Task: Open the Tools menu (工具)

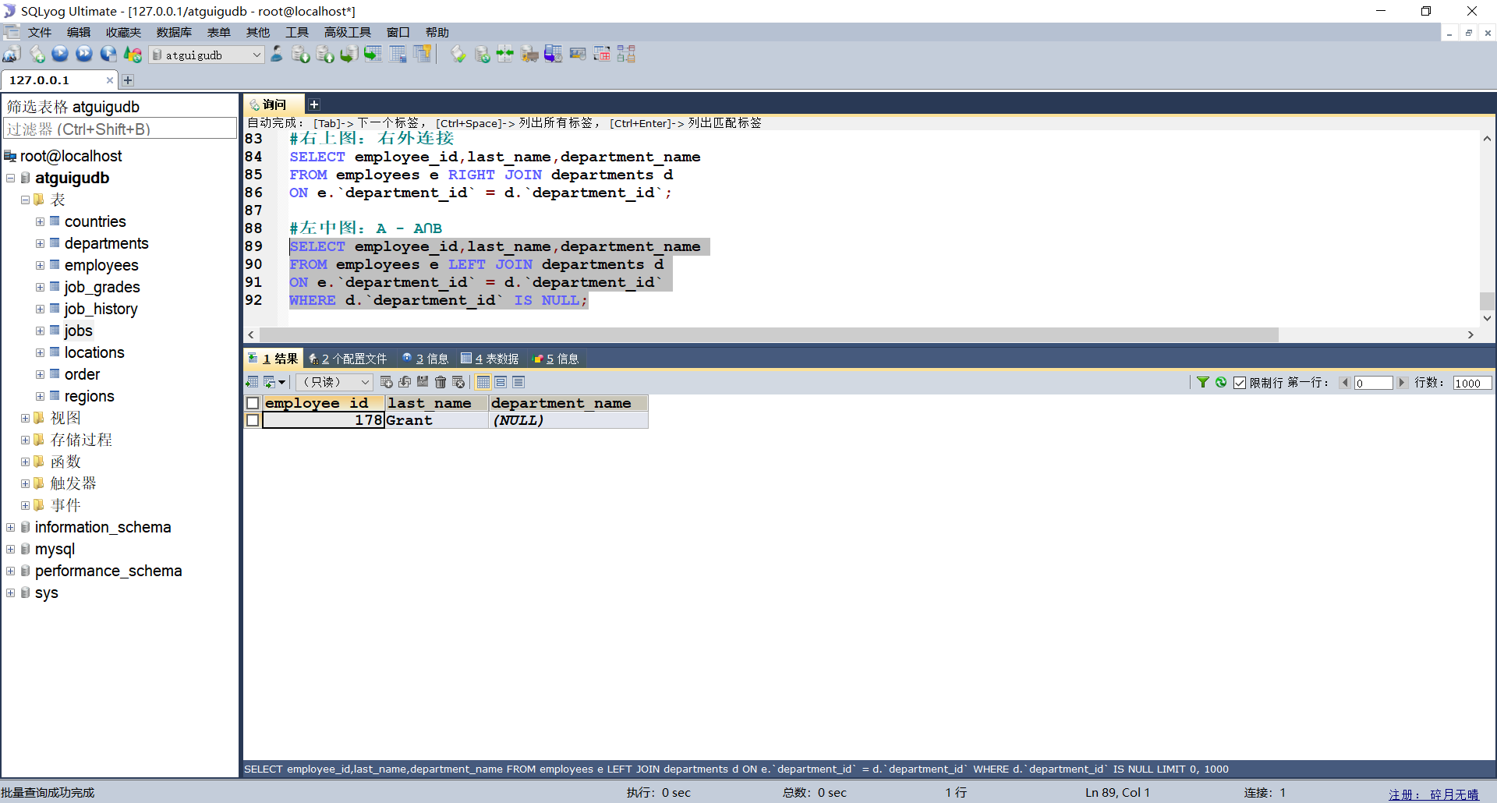Action: [297, 32]
